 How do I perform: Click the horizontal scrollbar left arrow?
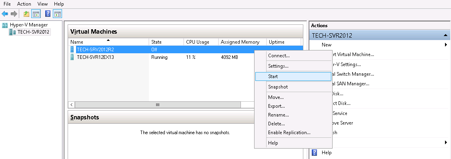tap(71, 105)
